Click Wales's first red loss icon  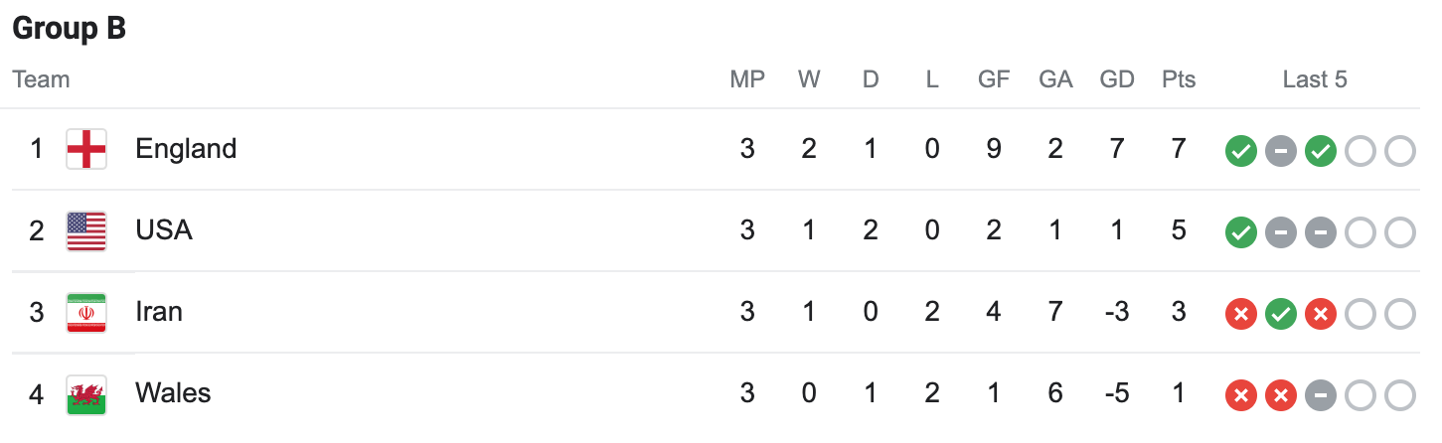point(1240,396)
